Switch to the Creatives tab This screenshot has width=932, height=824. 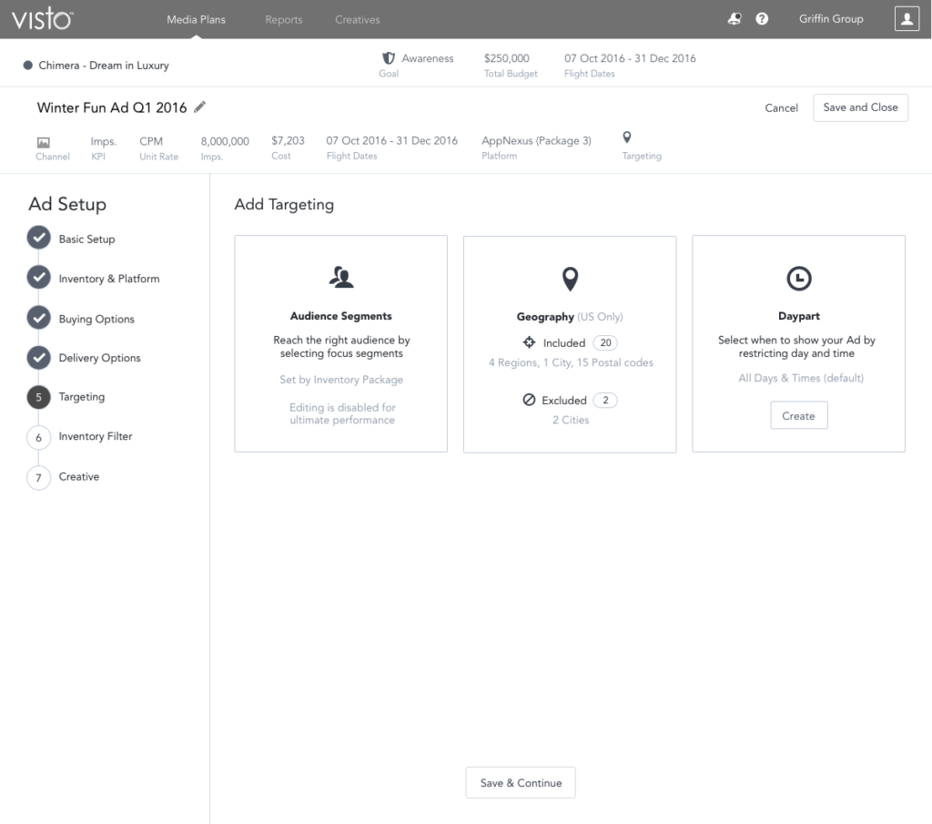(357, 20)
